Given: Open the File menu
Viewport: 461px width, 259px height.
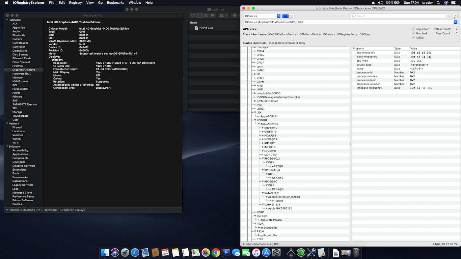Looking at the screenshot, I should tap(52, 3).
